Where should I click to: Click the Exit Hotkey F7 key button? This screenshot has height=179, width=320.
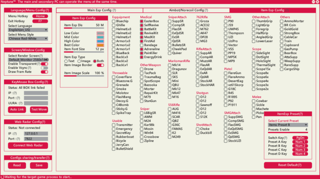point(40,21)
